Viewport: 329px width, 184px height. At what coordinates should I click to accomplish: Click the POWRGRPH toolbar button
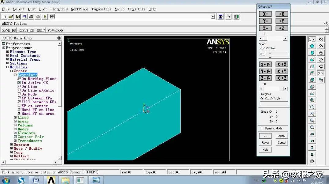point(55,30)
